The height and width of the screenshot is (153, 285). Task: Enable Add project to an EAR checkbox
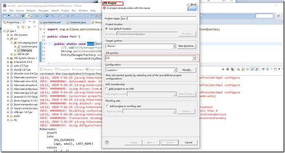[107, 89]
